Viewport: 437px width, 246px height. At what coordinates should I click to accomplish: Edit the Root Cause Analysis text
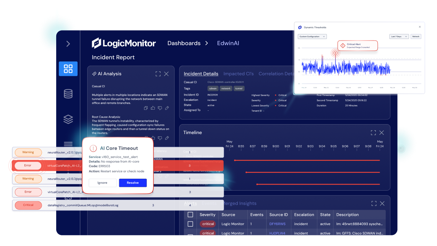click(167, 138)
